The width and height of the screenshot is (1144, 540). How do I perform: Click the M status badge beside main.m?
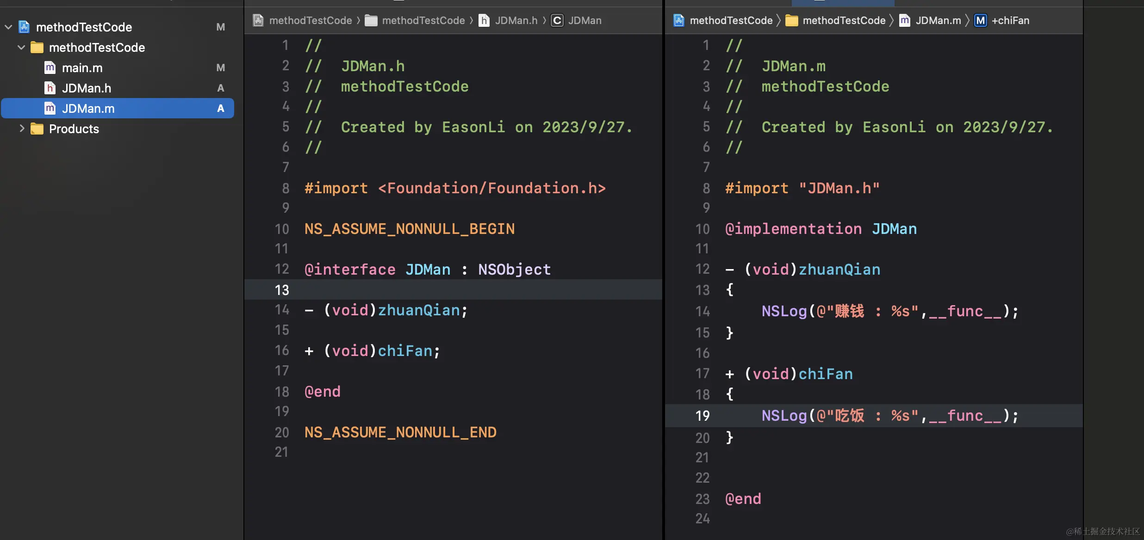221,68
